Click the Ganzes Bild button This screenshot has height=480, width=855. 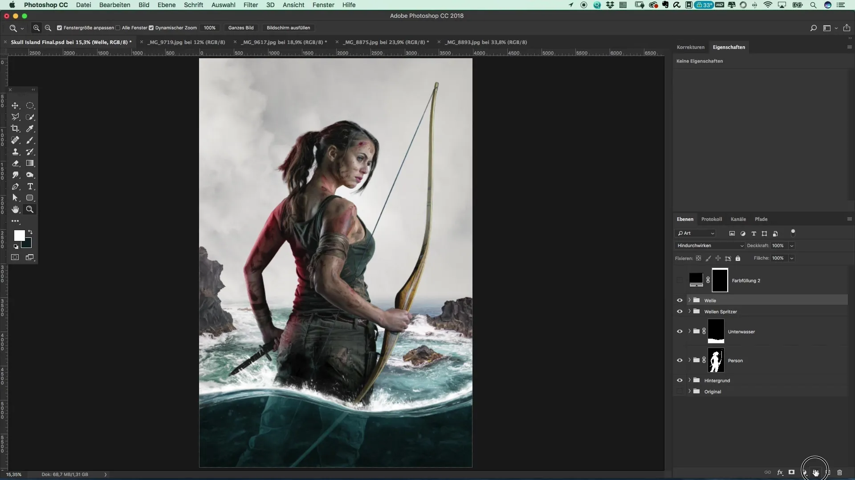click(241, 28)
